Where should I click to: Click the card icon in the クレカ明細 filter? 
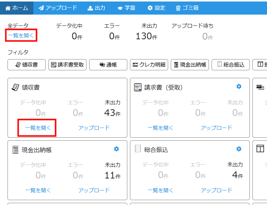136,65
